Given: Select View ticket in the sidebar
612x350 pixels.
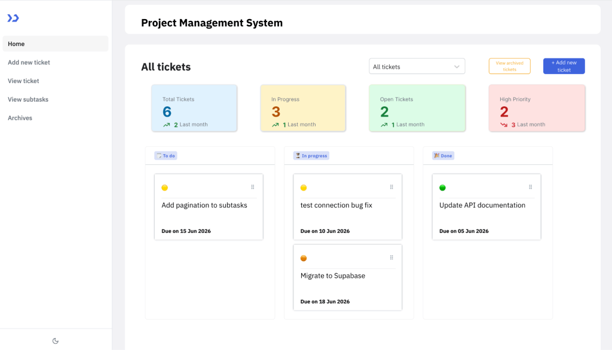Looking at the screenshot, I should coord(23,81).
